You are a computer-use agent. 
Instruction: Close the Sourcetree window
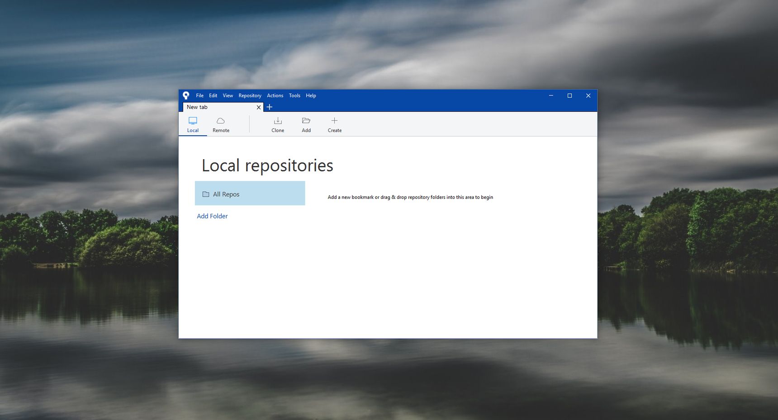pyautogui.click(x=588, y=95)
